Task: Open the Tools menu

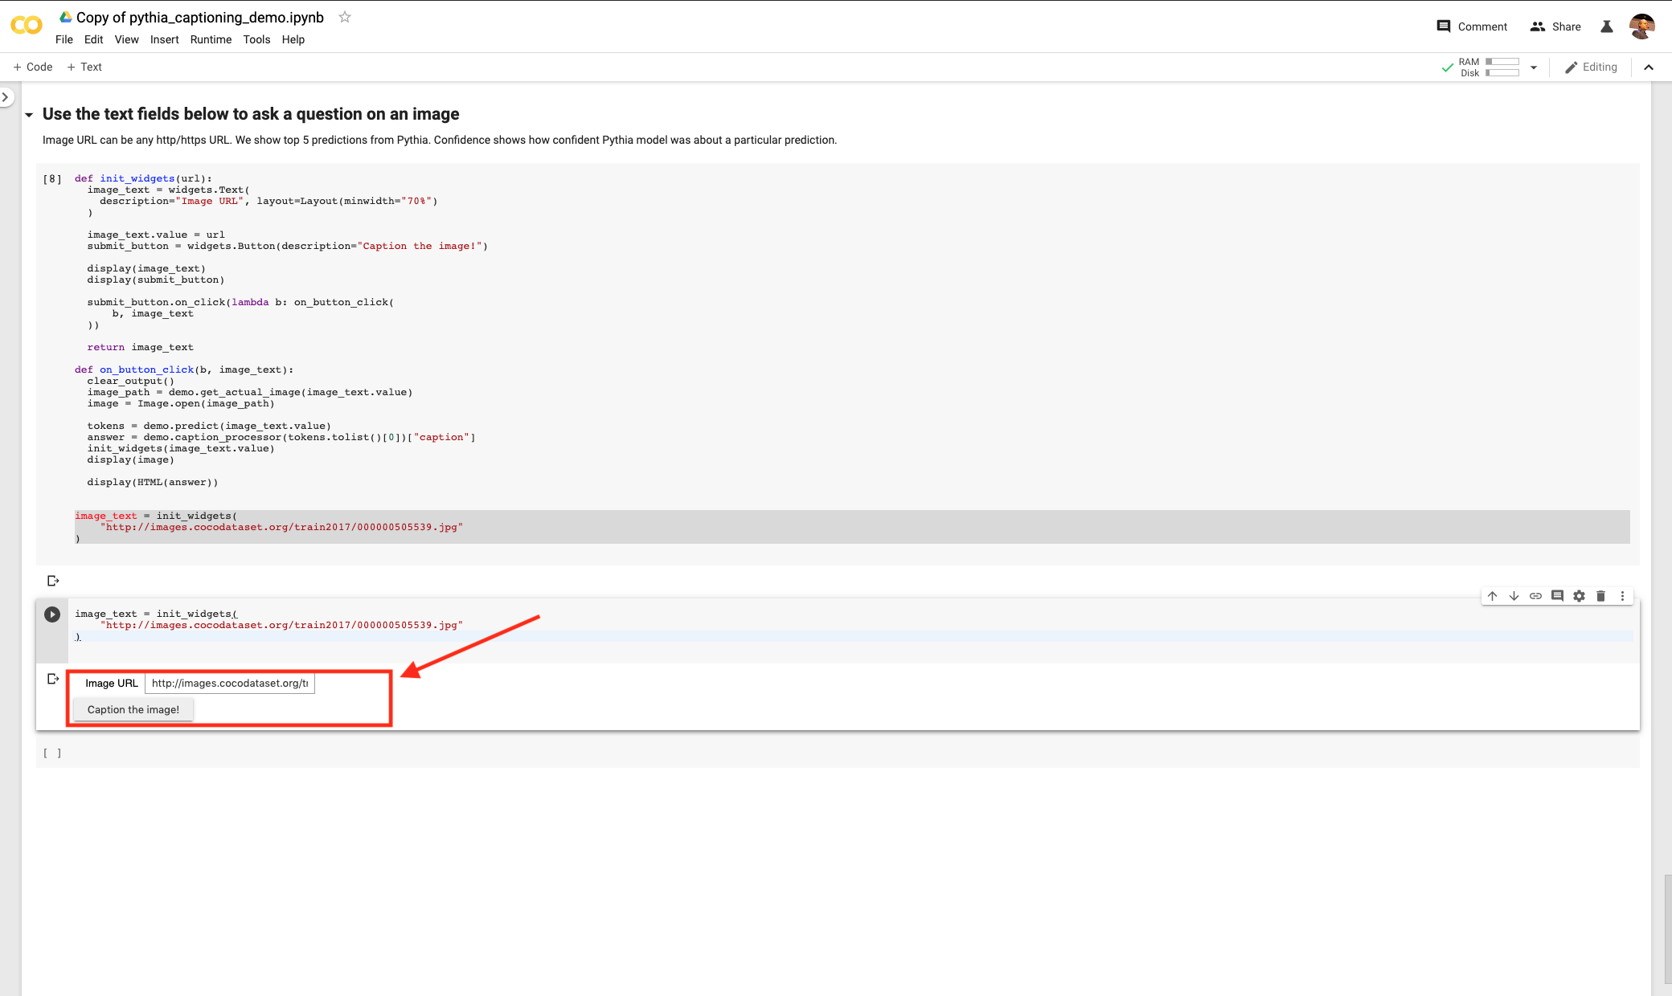Action: pos(256,39)
